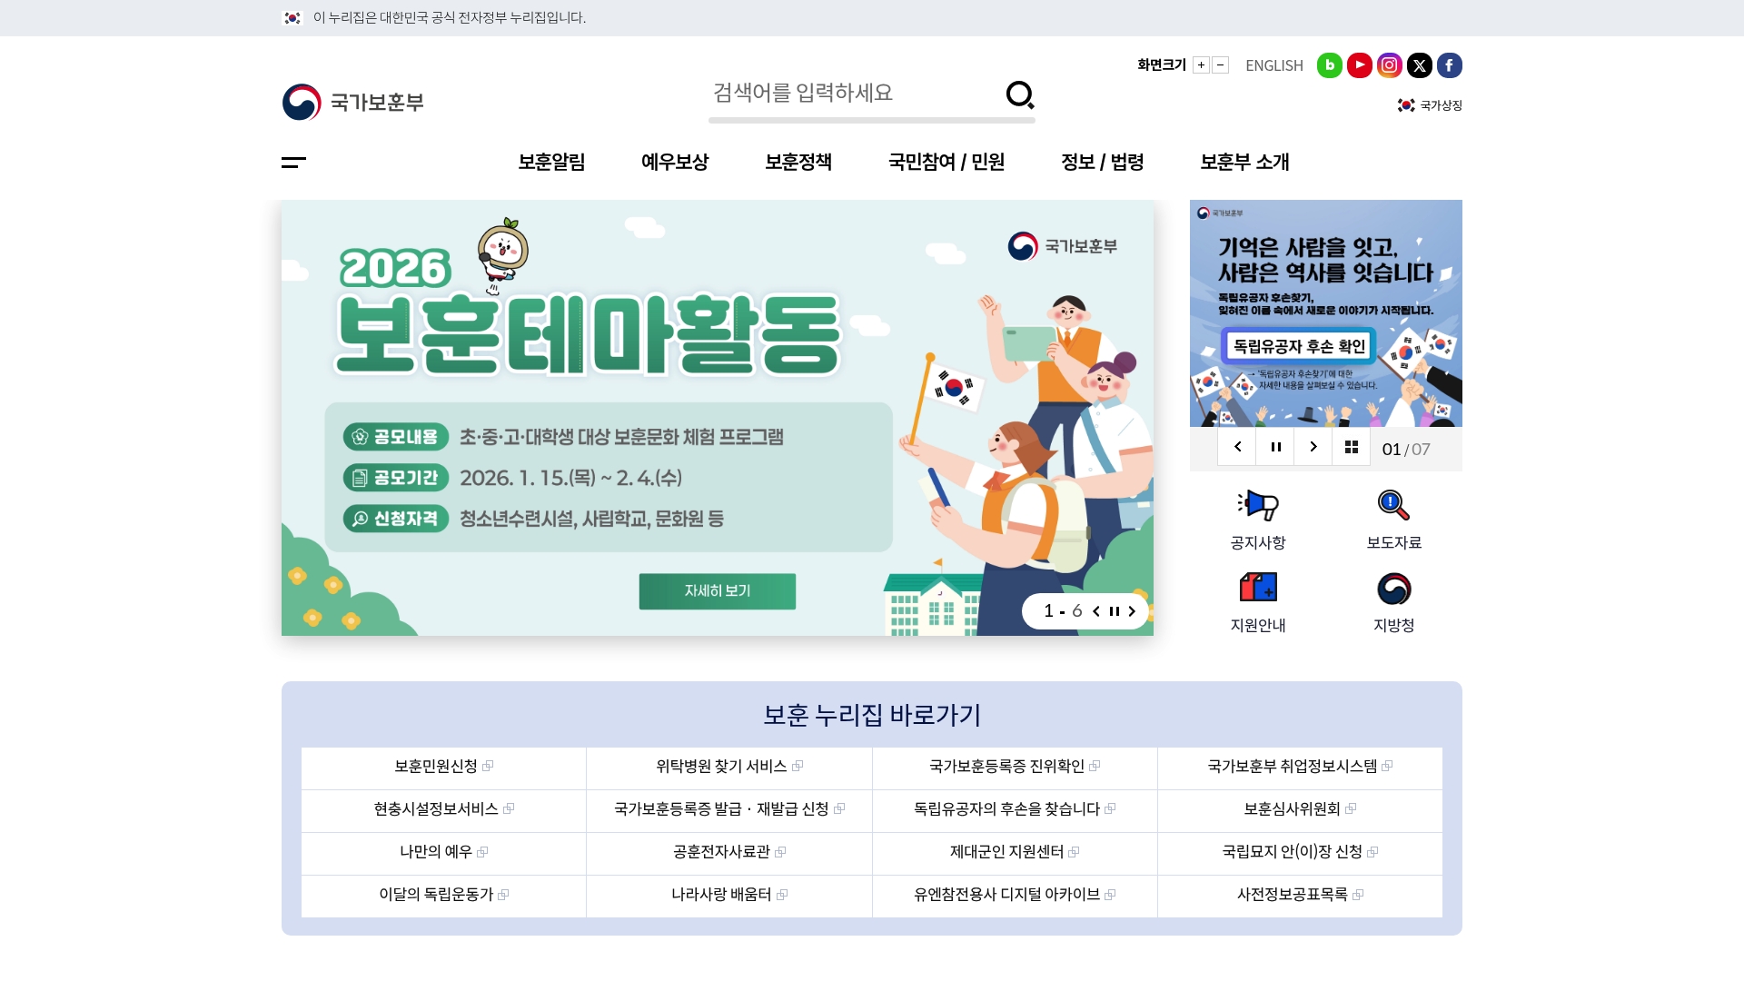Click the 지방청 Taegeuk icon

click(1394, 589)
